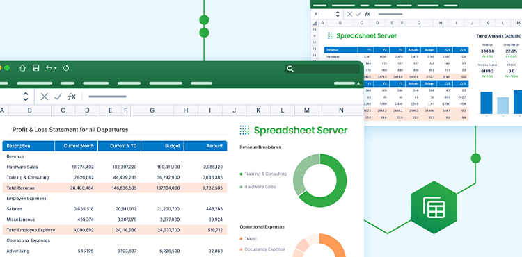The image size is (522, 257).
Task: Click the Spreadsheet Server logo in back window
Action: (362, 36)
